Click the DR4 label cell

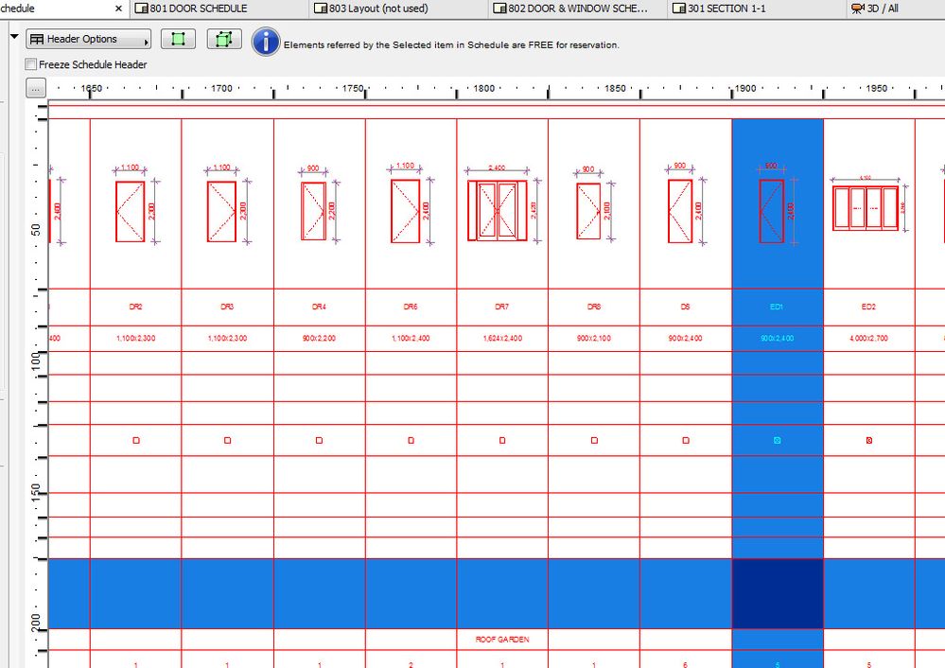[320, 307]
